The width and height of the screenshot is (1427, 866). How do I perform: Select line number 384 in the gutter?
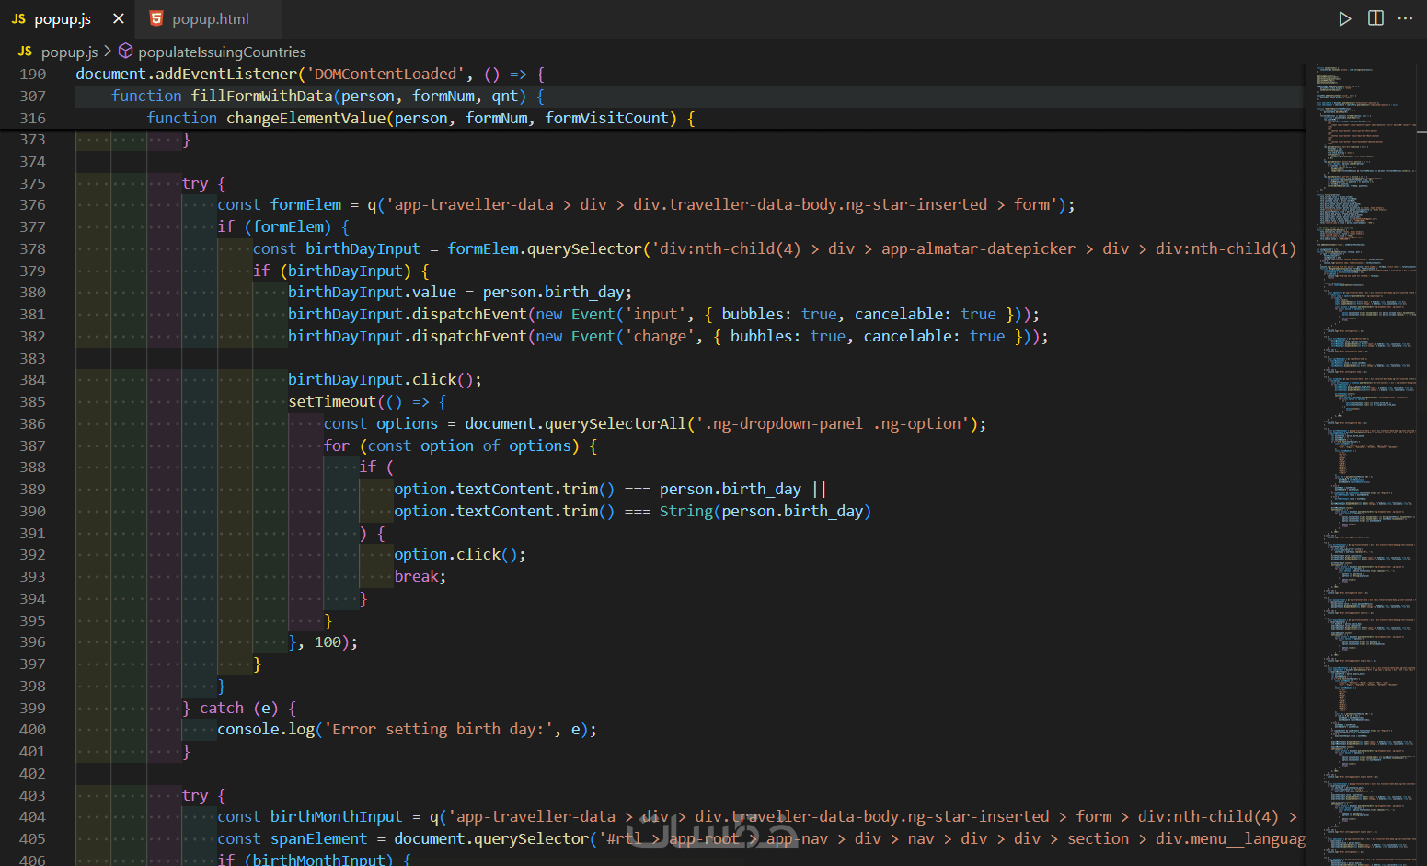tap(32, 379)
